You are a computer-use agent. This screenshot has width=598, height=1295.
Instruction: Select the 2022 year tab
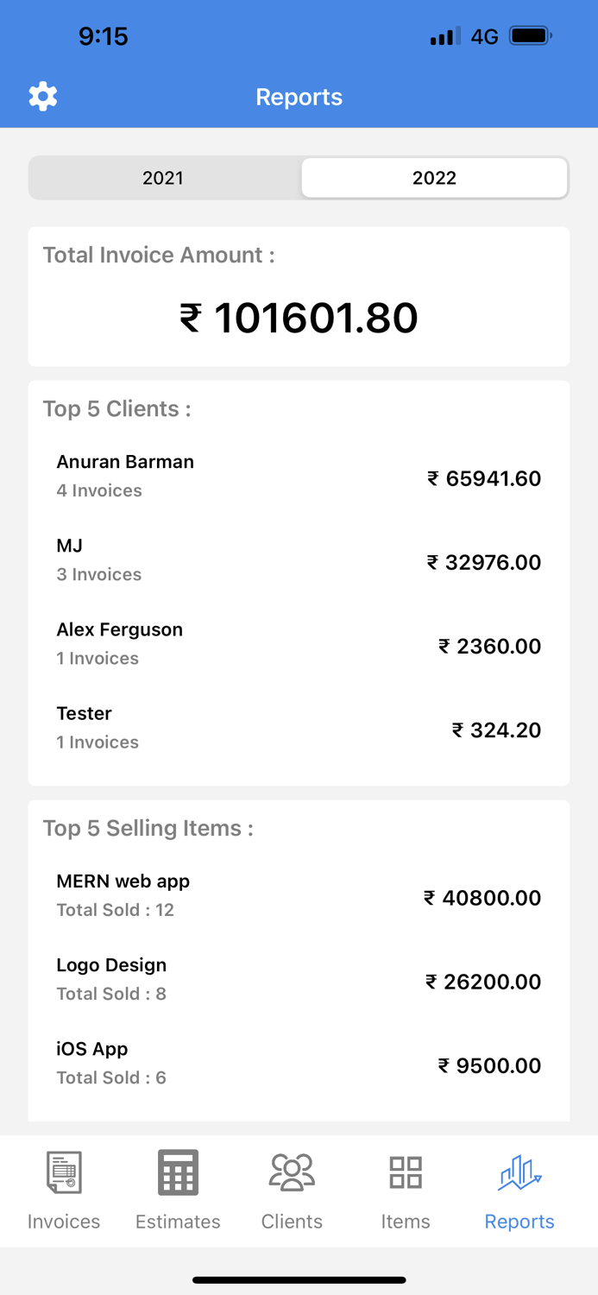(x=434, y=178)
